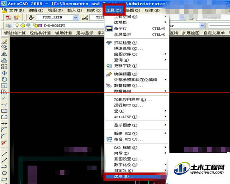230x184 pixels.
Task: Select the Array tool
Action: (4, 67)
